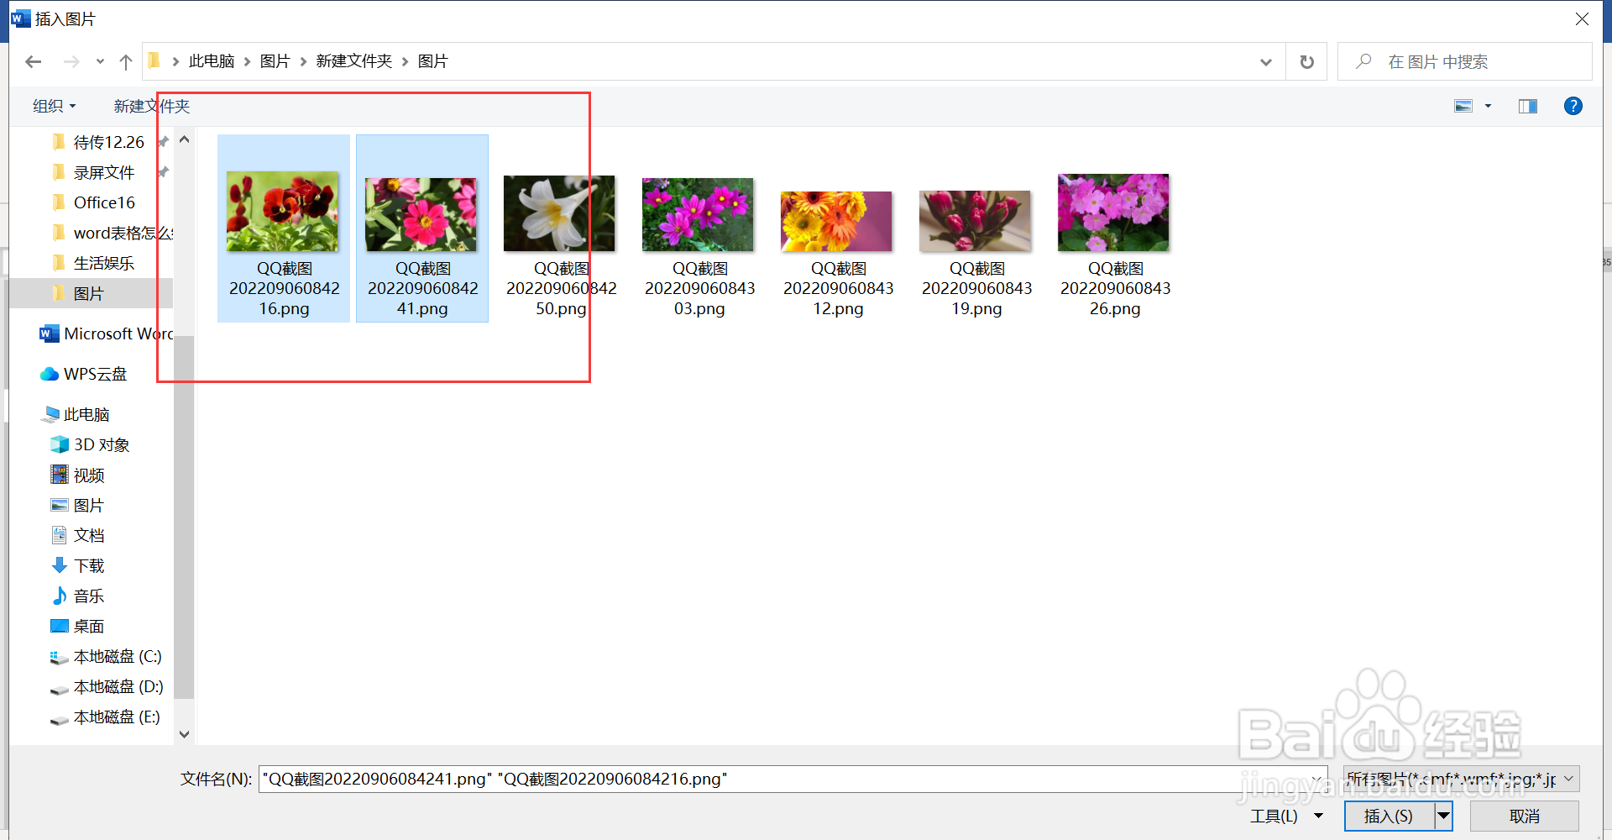Open the 桌面 folder
The width and height of the screenshot is (1612, 840).
78,626
